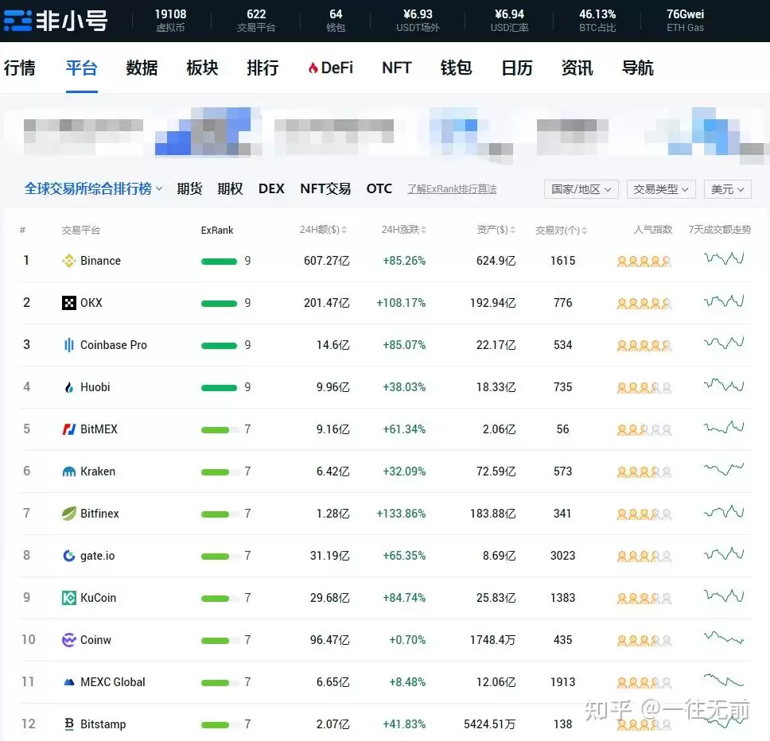Select the BitMEX logo icon
770x741 pixels.
68,429
